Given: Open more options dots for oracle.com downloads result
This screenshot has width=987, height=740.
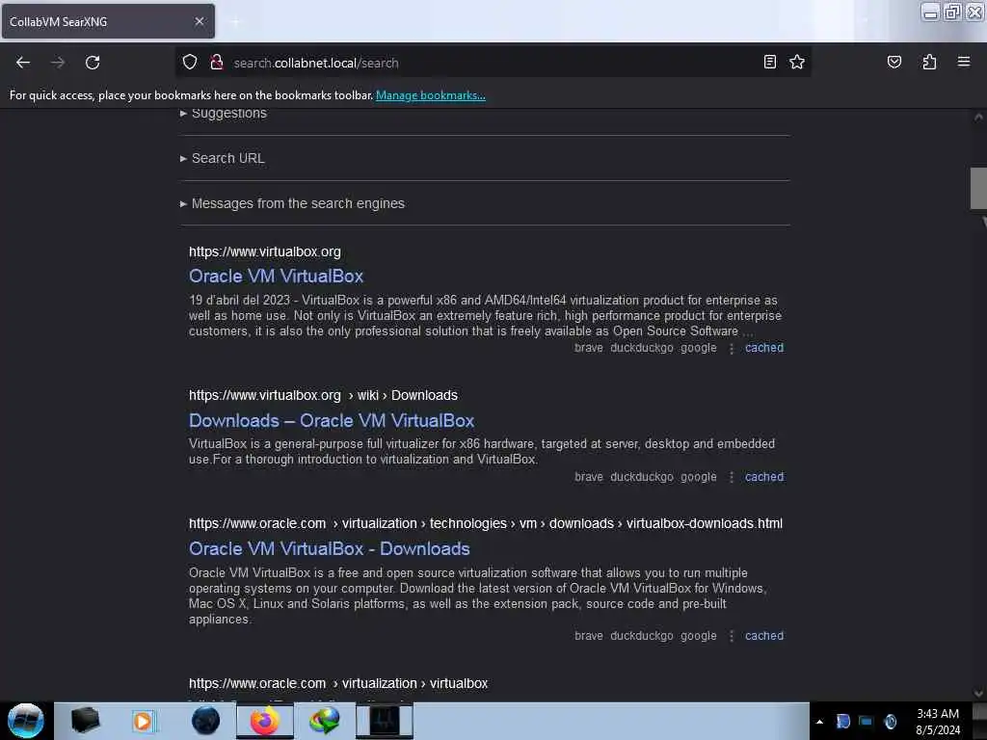Looking at the screenshot, I should [x=732, y=637].
